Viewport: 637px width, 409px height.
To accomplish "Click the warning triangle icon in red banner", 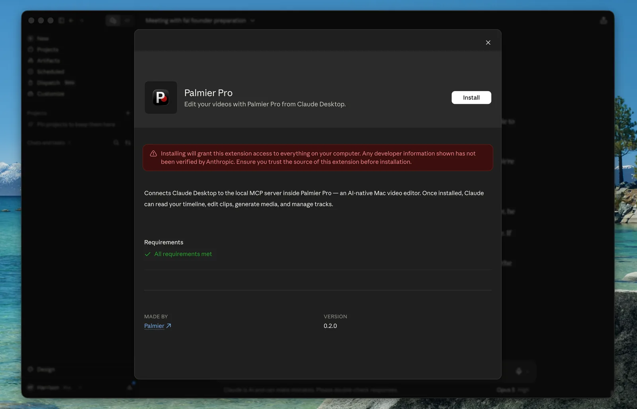I will [153, 154].
